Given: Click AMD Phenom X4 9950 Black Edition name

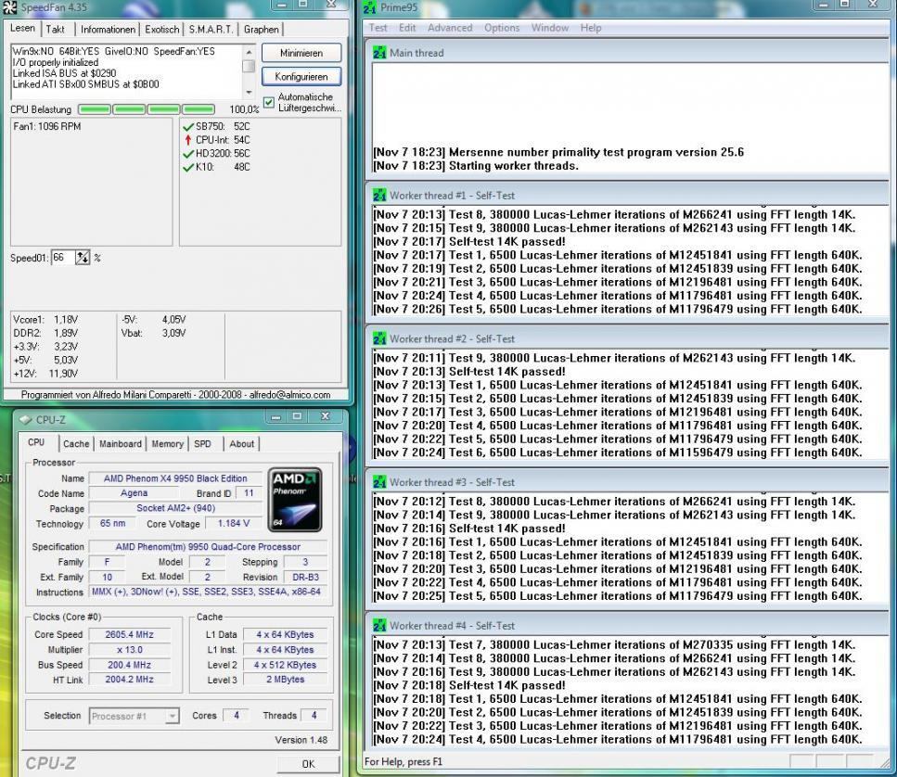Looking at the screenshot, I should click(175, 478).
